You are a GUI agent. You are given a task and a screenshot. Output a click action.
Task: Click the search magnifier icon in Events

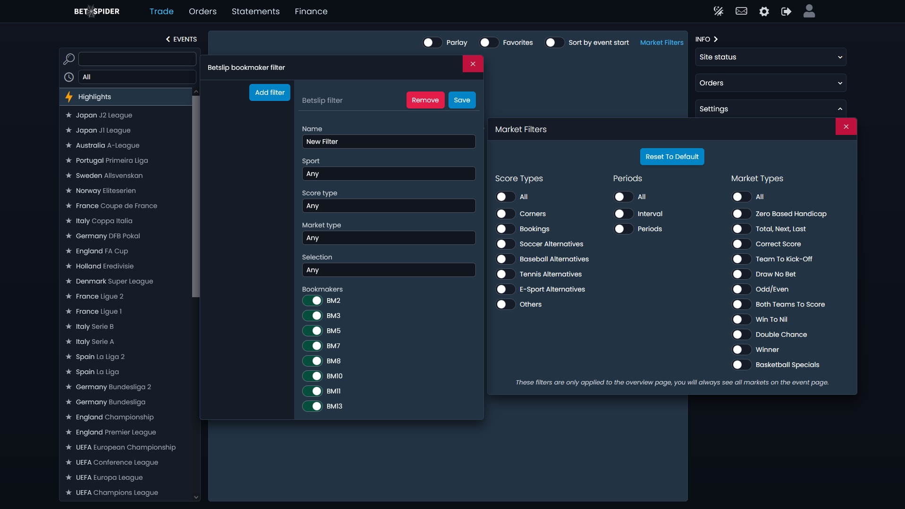coord(69,59)
